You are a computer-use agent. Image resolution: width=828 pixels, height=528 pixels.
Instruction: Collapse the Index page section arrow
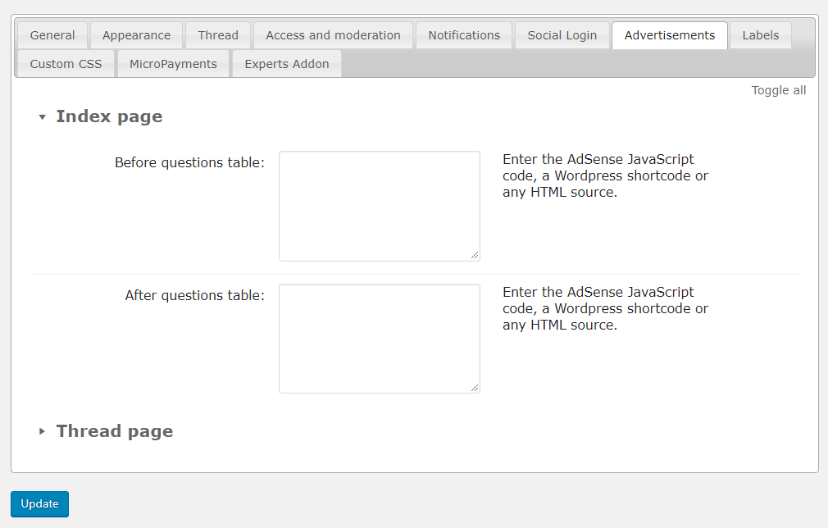coord(43,117)
